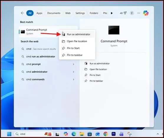
Task: Switch to the Documents filter tab
Action: pos(54,13)
